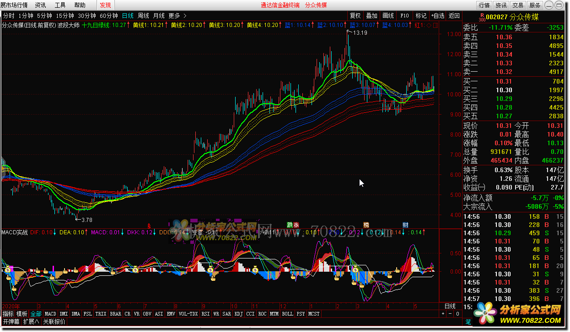Viewport: 570px width, 332px height.
Task: Click the 复权 toolbar button
Action: [355, 16]
